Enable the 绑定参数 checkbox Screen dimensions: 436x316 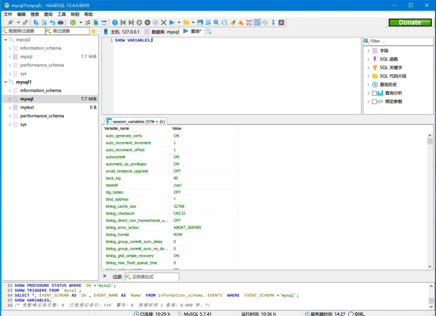pos(374,102)
